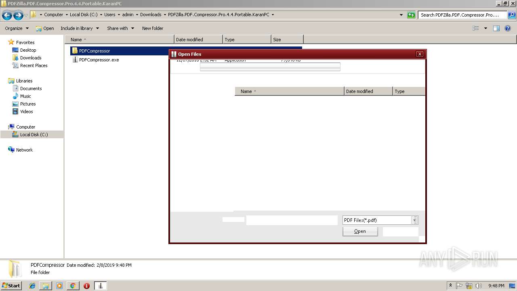Refresh the folder view in Explorer
Viewport: 517px width, 291px height.
tap(411, 15)
